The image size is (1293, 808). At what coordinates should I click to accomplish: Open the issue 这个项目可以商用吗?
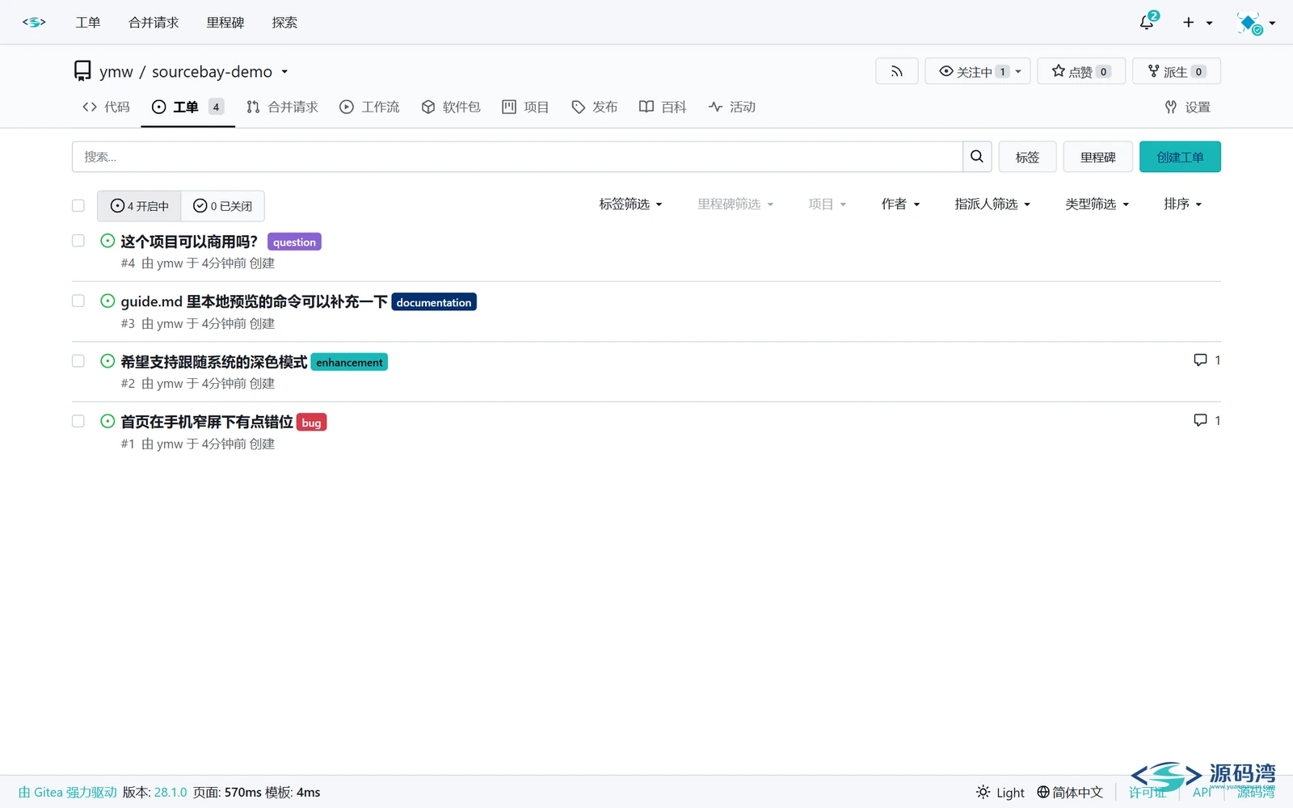[x=189, y=242]
